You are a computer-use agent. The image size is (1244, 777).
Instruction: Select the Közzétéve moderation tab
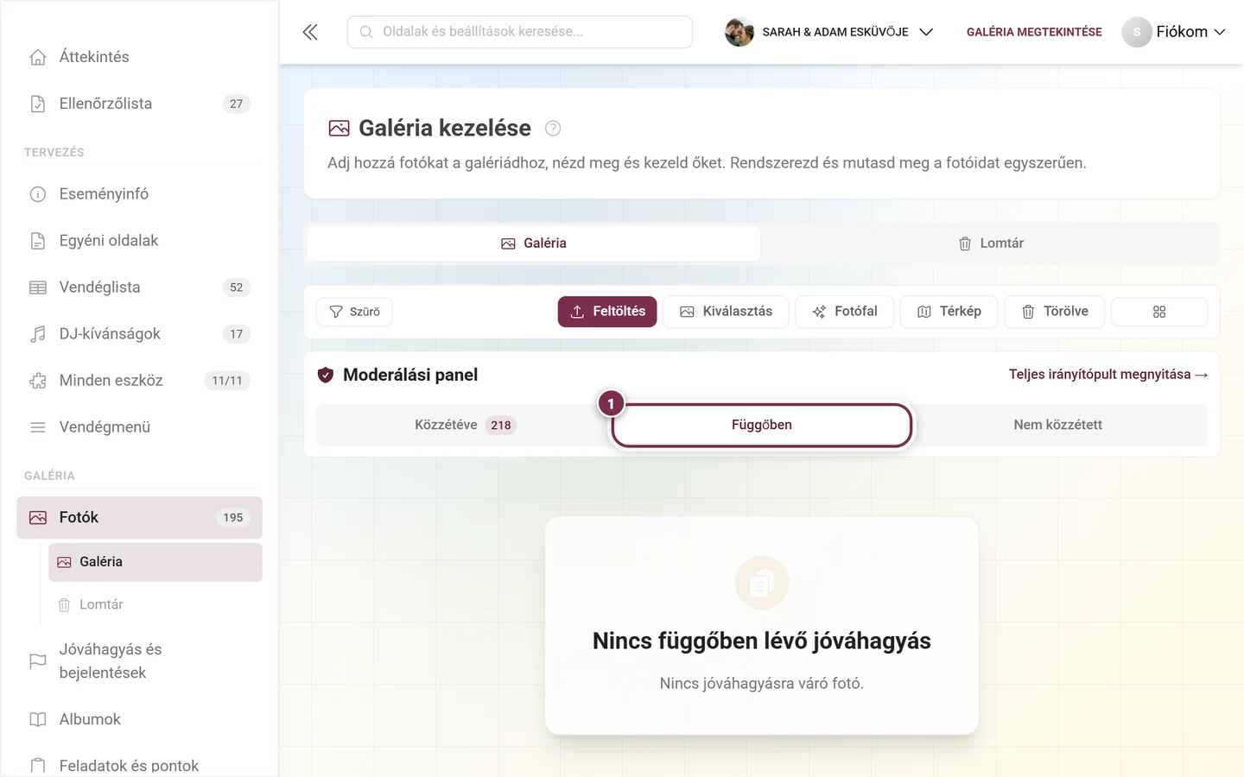464,425
